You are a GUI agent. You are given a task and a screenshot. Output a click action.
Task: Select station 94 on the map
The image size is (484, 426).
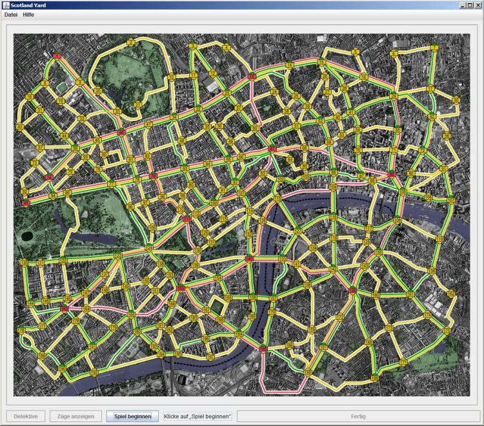53,196
